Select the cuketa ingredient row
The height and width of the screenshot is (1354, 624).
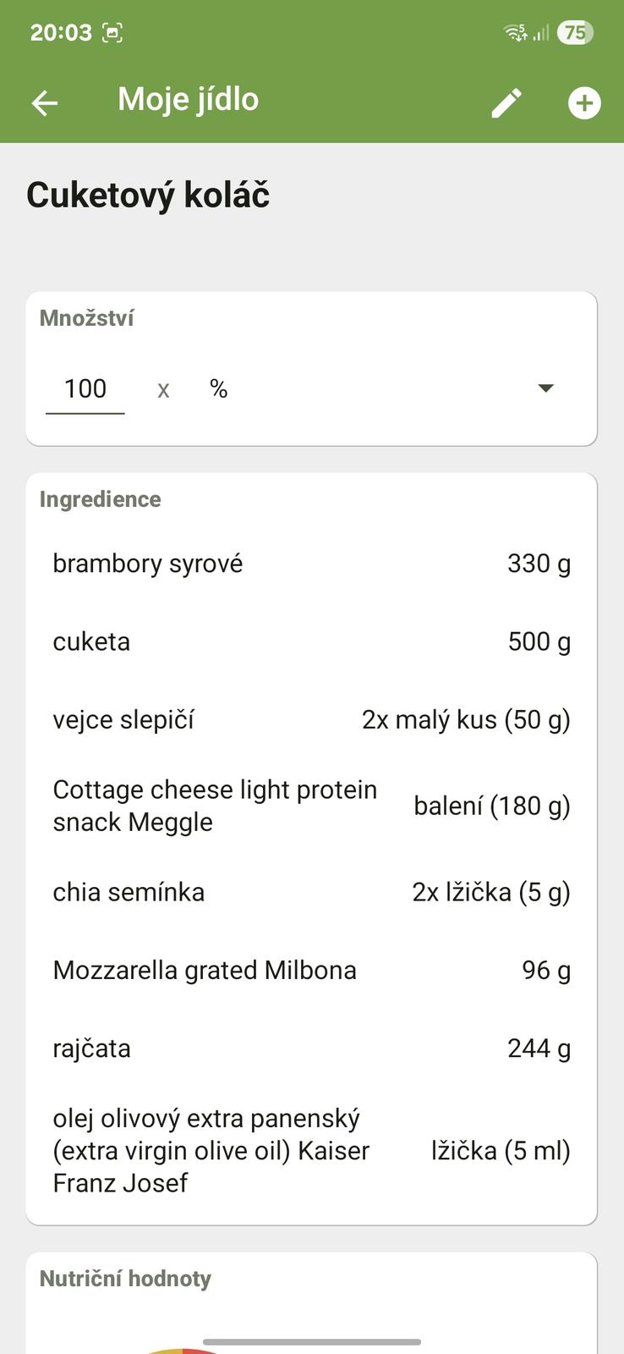(311, 641)
